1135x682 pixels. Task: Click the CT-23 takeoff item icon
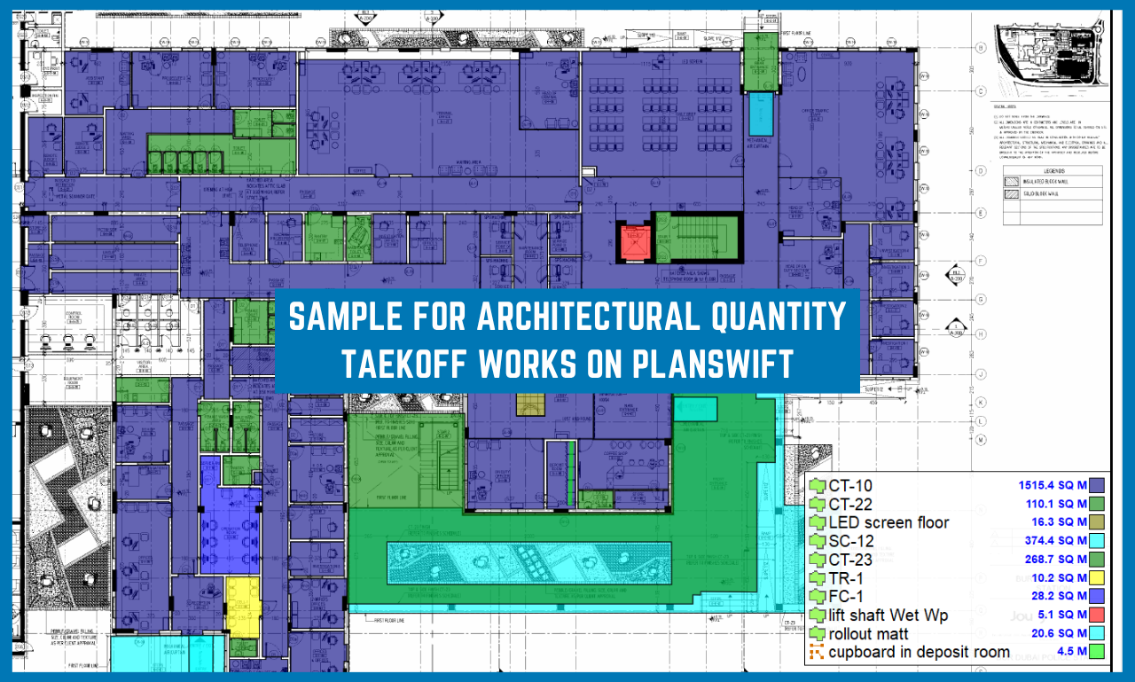point(817,560)
